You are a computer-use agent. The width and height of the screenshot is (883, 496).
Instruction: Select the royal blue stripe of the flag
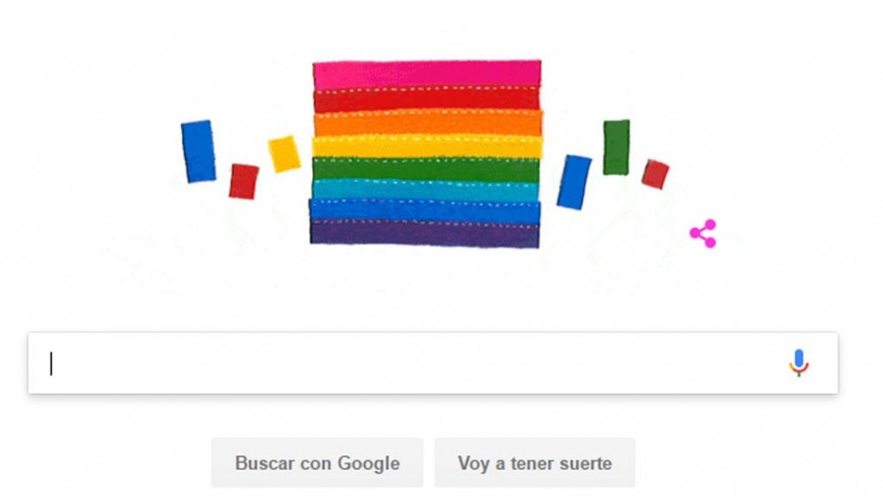pos(425,212)
